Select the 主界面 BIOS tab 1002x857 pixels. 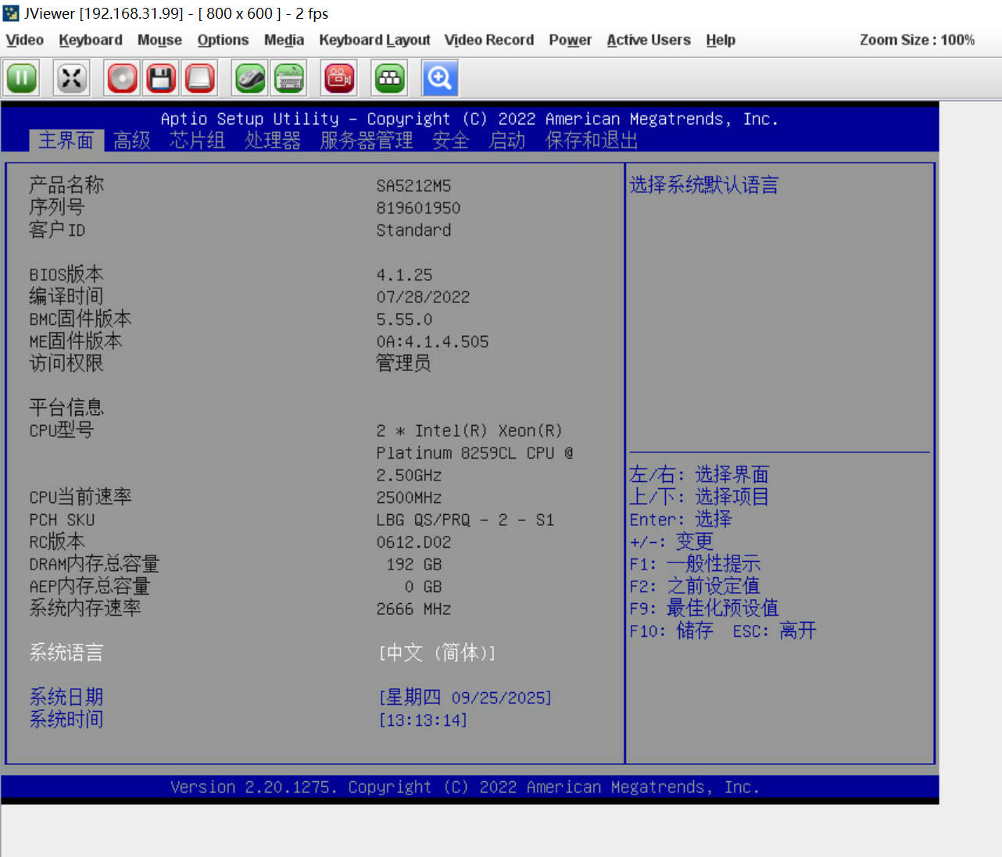(66, 141)
